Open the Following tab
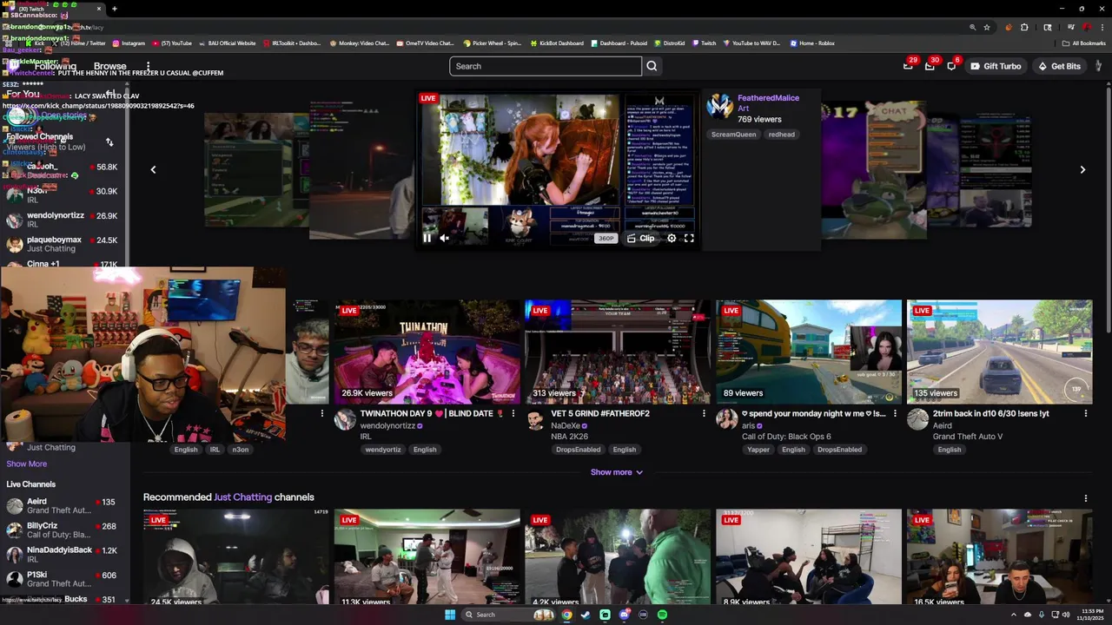Viewport: 1112px width, 625px height. click(55, 66)
